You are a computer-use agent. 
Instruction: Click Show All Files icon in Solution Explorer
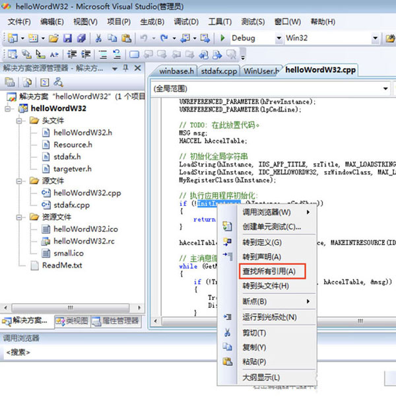25,83
